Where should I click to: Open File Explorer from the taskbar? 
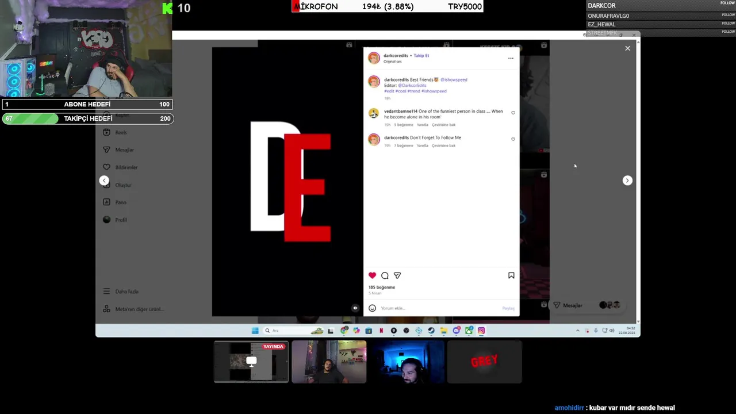pyautogui.click(x=443, y=331)
